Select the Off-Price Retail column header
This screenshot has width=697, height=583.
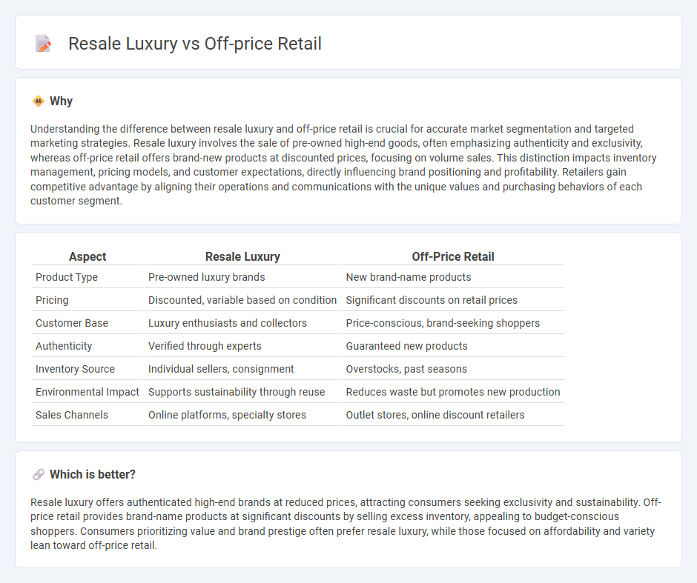453,256
